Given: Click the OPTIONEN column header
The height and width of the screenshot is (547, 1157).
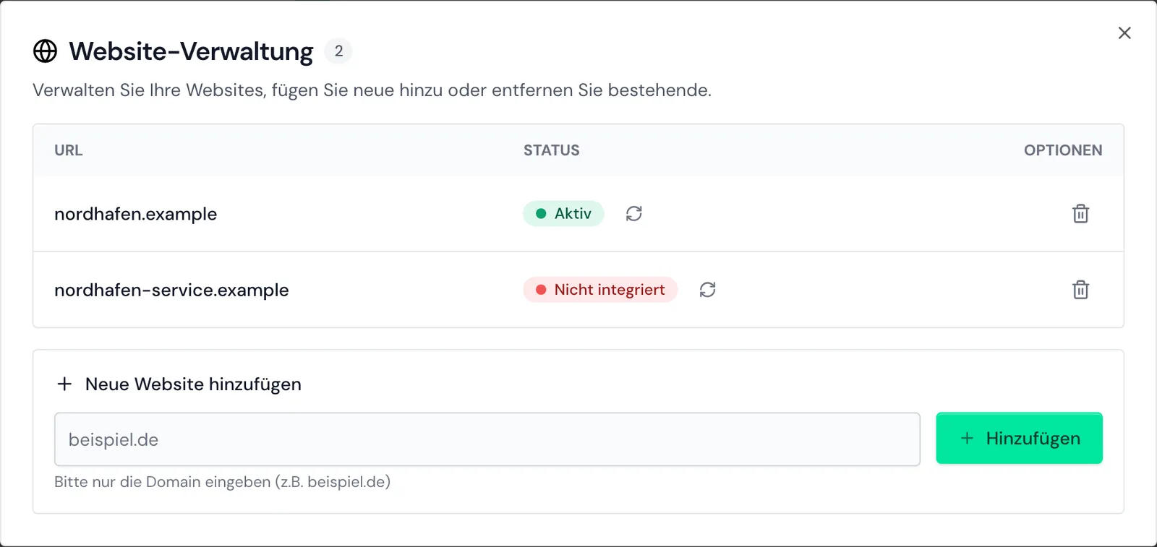Looking at the screenshot, I should (x=1063, y=150).
